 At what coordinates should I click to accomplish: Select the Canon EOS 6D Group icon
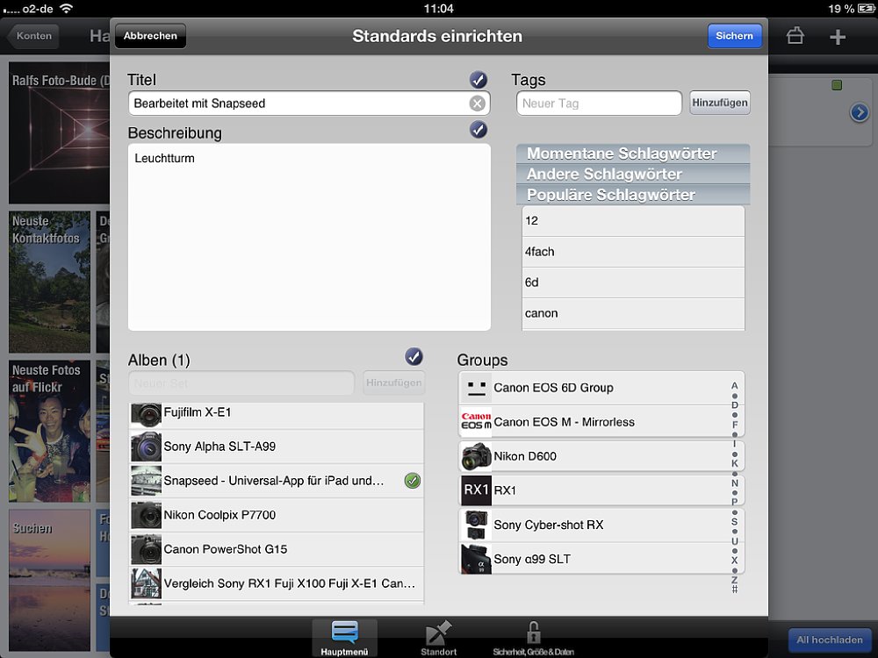[x=476, y=388]
